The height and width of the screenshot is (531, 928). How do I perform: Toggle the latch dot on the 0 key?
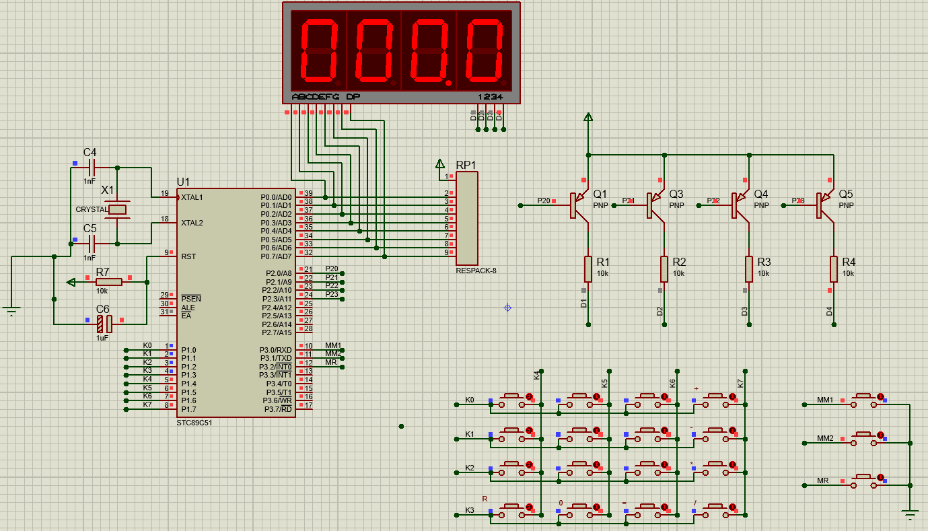tap(596, 508)
